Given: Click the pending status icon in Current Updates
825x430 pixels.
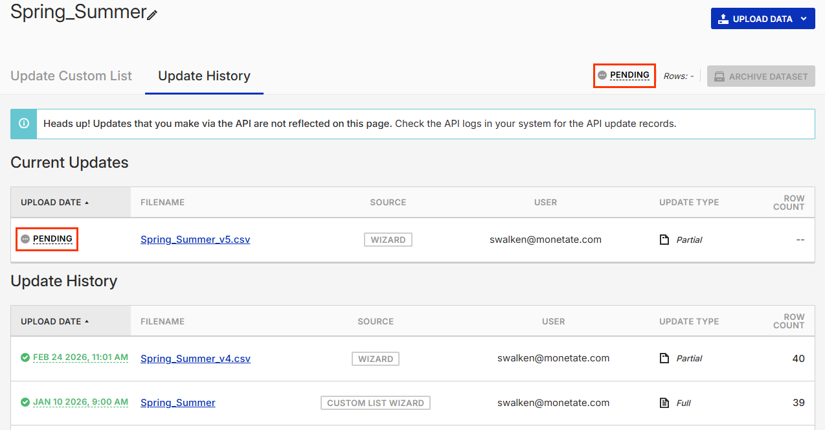Looking at the screenshot, I should (25, 239).
